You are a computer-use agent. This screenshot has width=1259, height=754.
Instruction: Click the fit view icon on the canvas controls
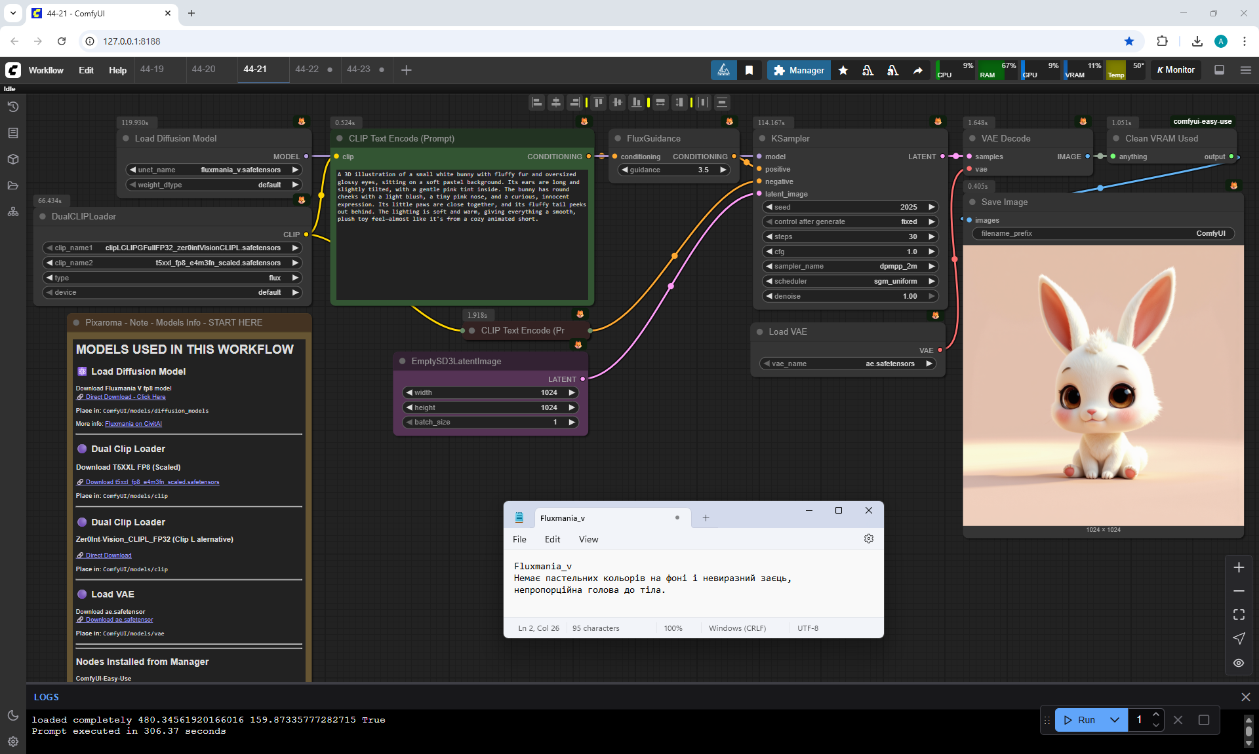point(1239,614)
